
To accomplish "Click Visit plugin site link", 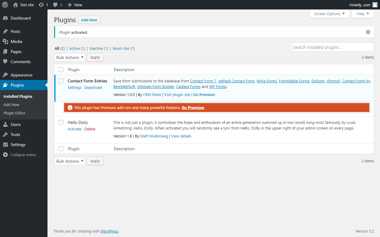I will pyautogui.click(x=177, y=95).
